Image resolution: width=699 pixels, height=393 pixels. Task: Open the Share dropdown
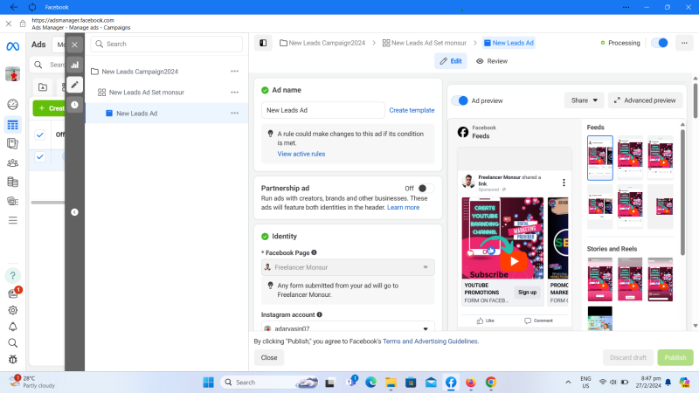tap(584, 100)
